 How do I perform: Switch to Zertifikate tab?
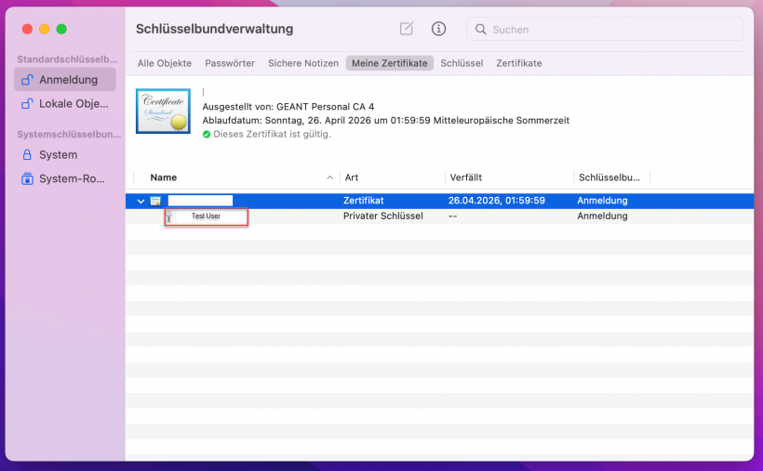[x=519, y=63]
